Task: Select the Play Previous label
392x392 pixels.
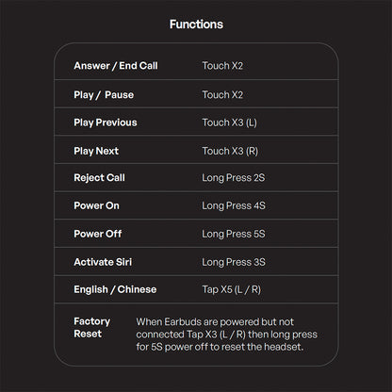Action: coord(106,122)
